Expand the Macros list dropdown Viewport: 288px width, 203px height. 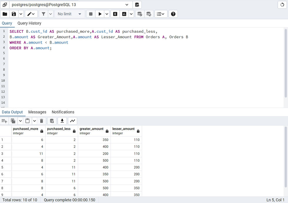pos(160,14)
